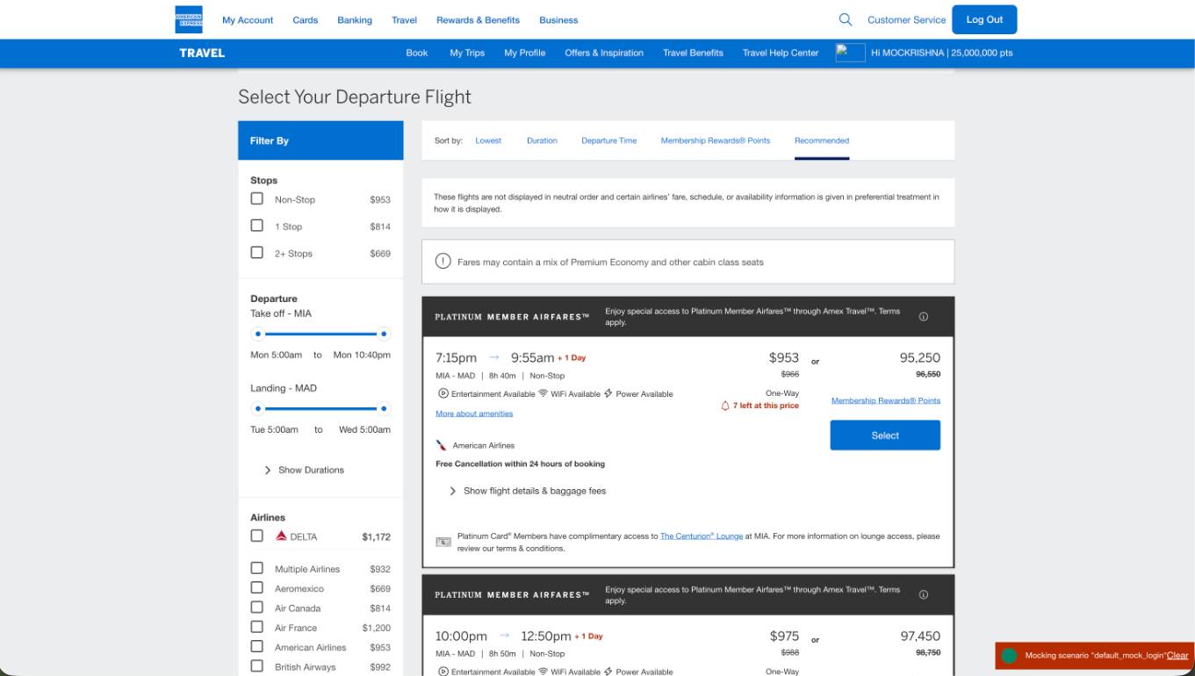The width and height of the screenshot is (1195, 676).
Task: Open My Profile in travel bar
Action: click(x=525, y=53)
